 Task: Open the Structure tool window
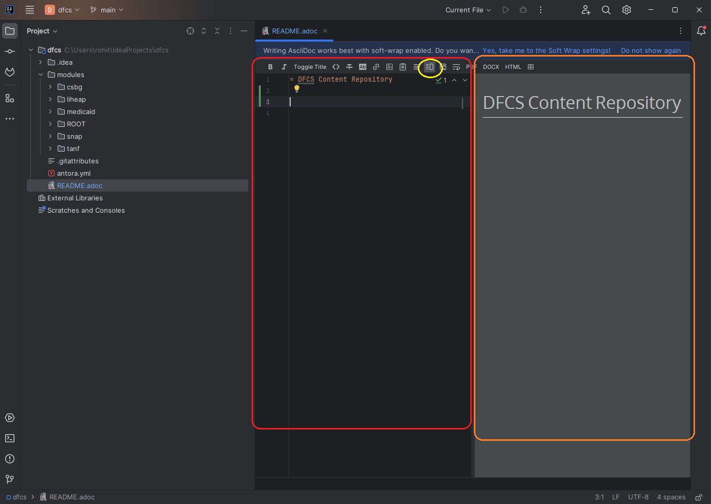click(x=10, y=98)
